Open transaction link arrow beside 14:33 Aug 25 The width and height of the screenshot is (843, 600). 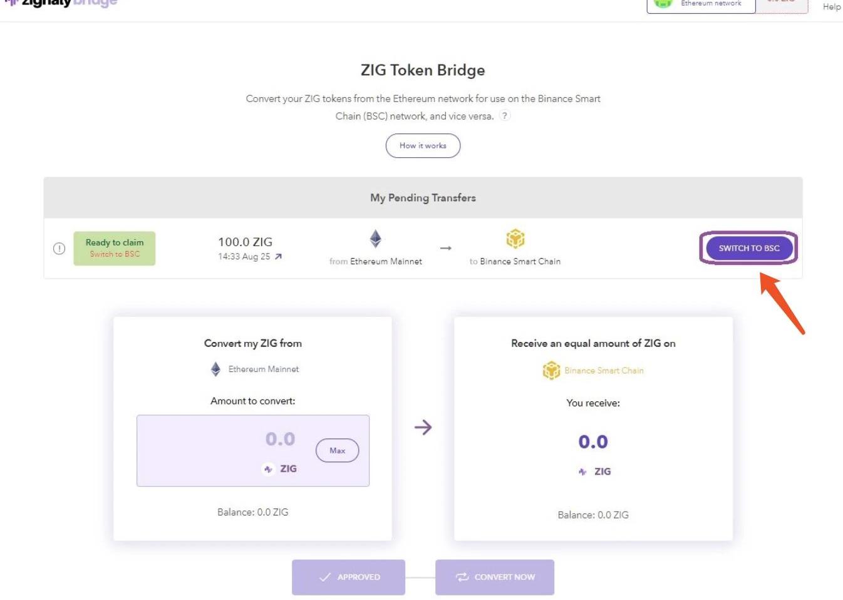(x=278, y=256)
